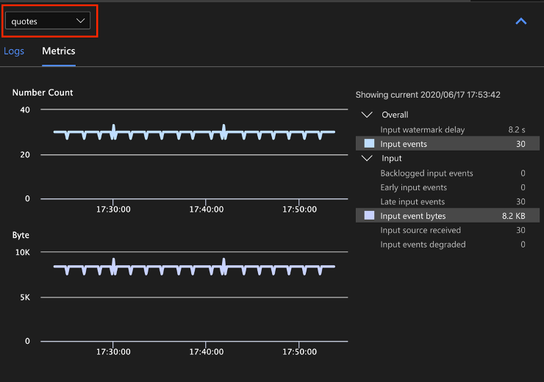
Task: Collapse the panel using top-right chevron
Action: click(x=521, y=21)
